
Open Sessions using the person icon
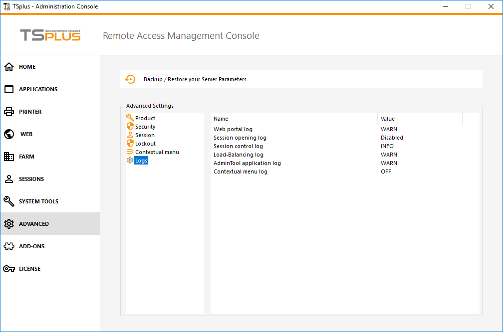pos(9,179)
